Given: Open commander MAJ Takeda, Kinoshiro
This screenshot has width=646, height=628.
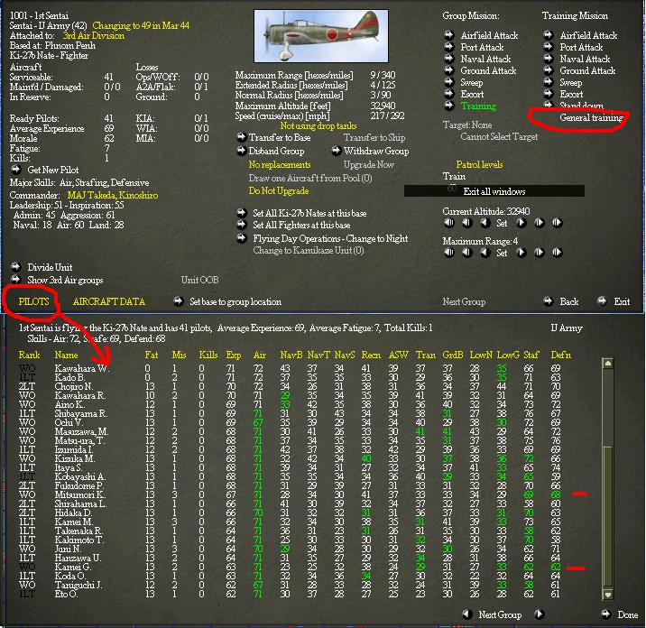Looking at the screenshot, I should [x=113, y=195].
